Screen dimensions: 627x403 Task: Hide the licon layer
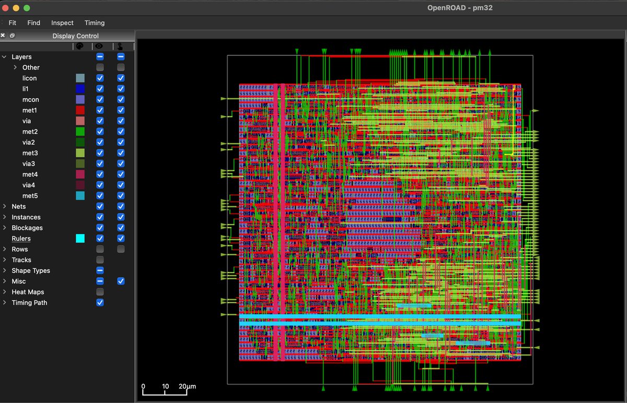[100, 78]
